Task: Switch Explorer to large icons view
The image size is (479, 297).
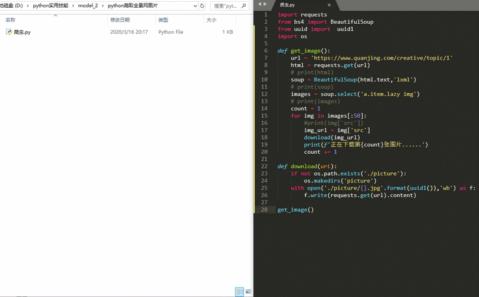Action: pos(248,292)
